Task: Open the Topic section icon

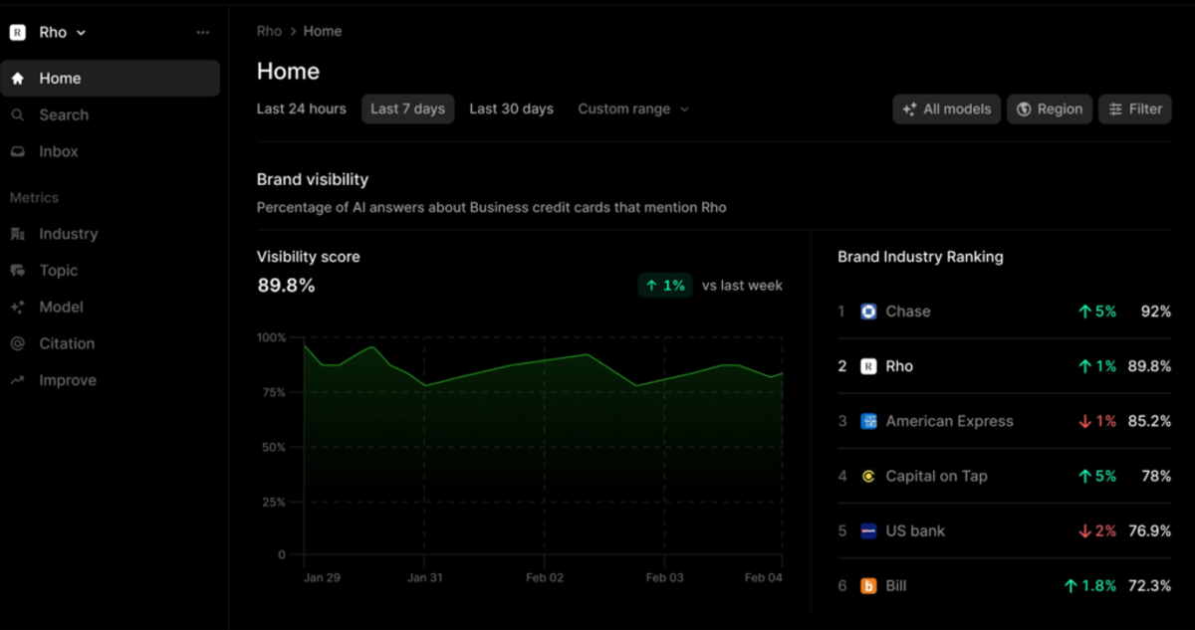Action: (20, 270)
